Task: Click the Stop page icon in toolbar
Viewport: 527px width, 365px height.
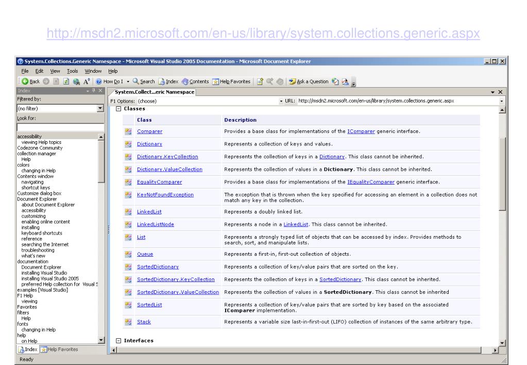Action: pyautogui.click(x=56, y=81)
